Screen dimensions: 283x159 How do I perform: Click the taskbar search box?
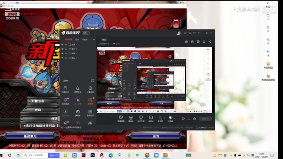pyautogui.click(x=35, y=155)
